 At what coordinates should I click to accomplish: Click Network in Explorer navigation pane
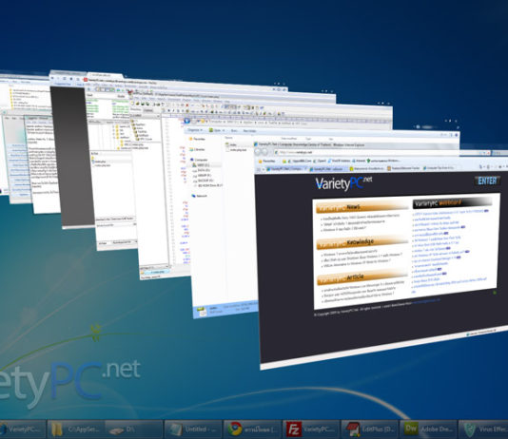click(x=200, y=196)
